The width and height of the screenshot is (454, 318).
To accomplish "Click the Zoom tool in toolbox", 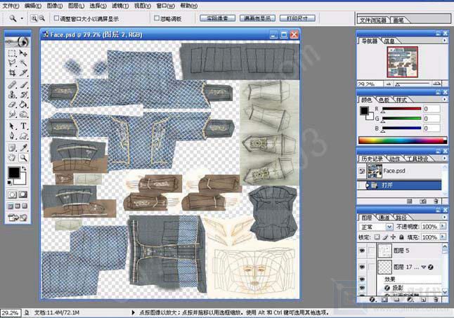I will tap(23, 158).
